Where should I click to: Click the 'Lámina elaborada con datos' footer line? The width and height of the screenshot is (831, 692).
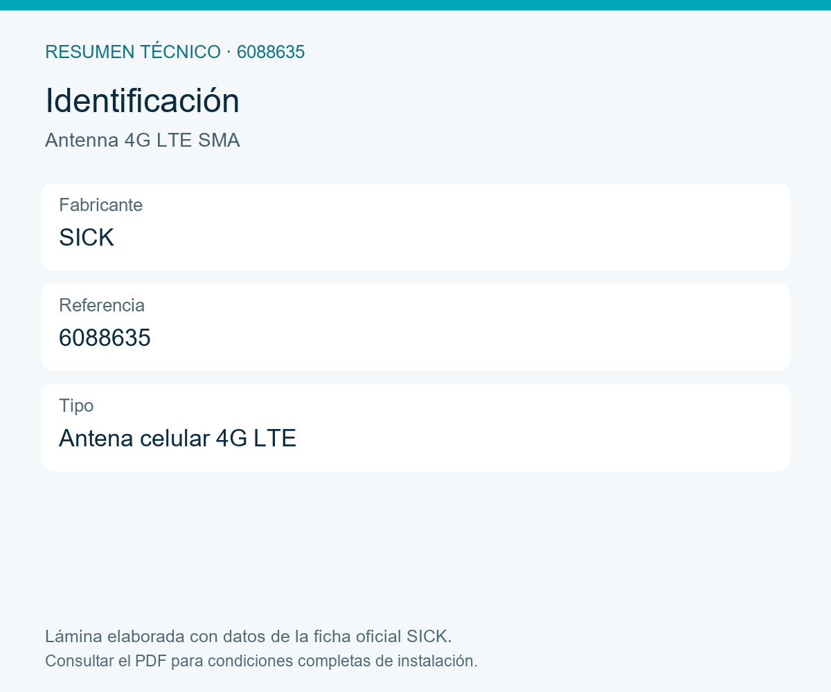(248, 636)
